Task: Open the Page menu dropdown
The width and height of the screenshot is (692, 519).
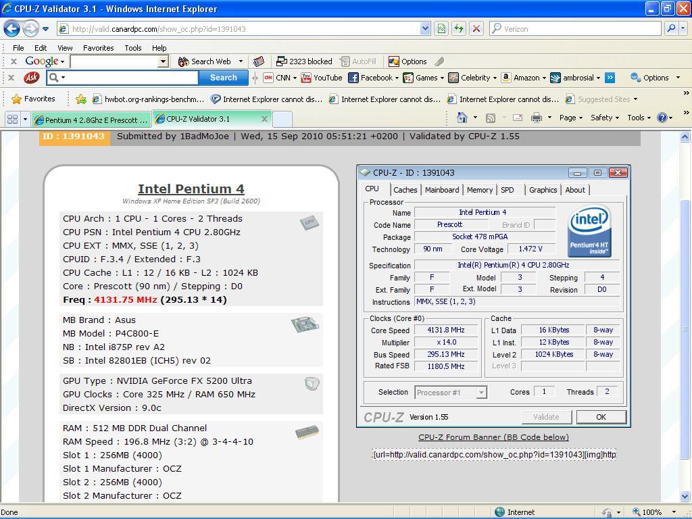Action: click(571, 118)
